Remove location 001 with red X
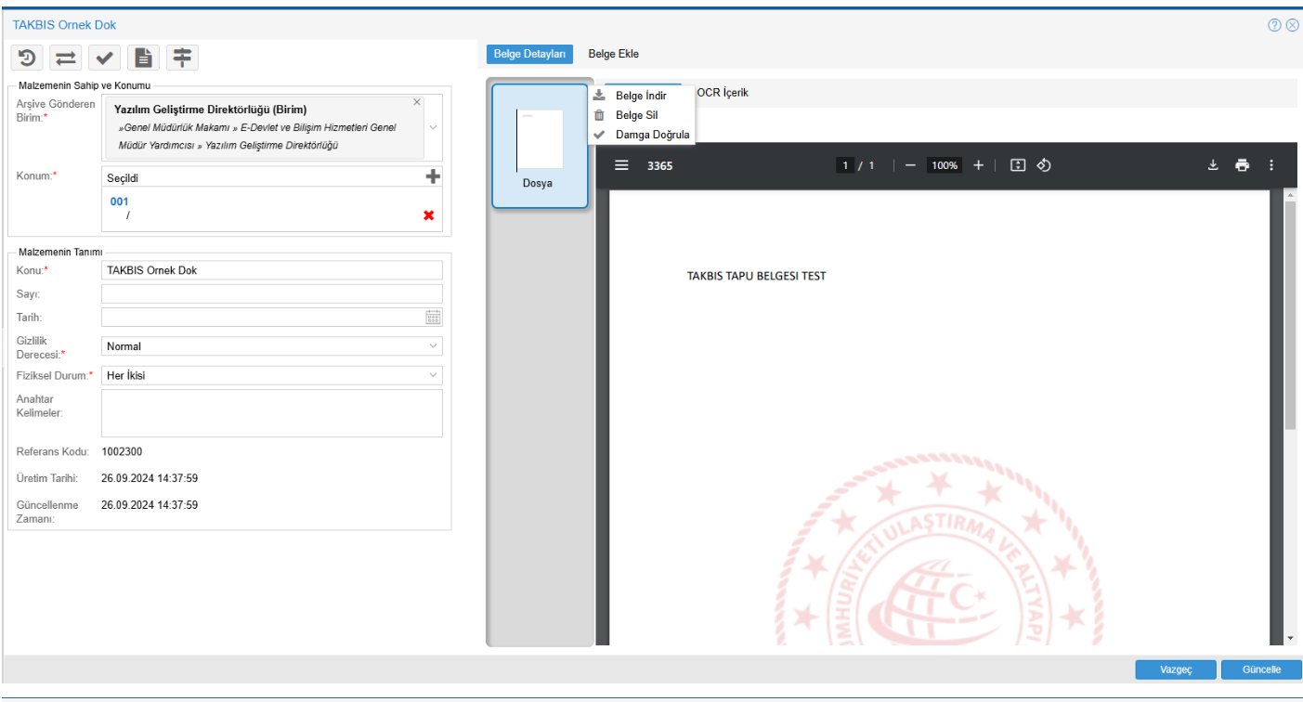1303x702 pixels. click(428, 215)
